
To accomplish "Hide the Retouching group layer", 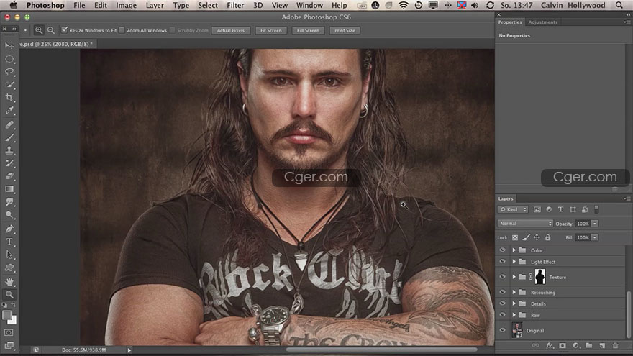I will click(x=502, y=292).
